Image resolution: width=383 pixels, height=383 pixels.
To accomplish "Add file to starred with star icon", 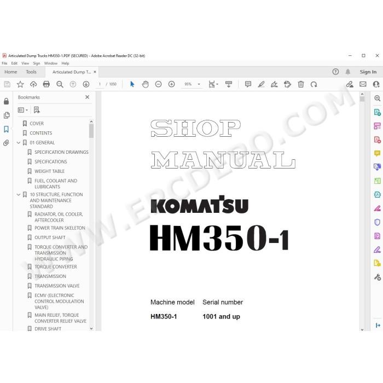I will click(20, 84).
